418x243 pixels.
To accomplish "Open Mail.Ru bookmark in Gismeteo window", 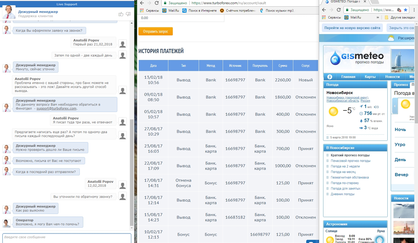I will [353, 17].
